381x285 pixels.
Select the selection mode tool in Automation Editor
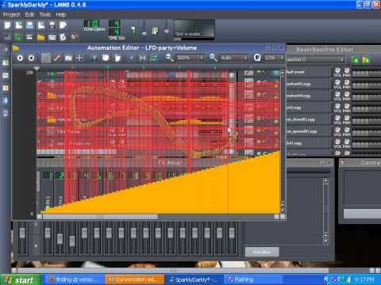point(68,58)
